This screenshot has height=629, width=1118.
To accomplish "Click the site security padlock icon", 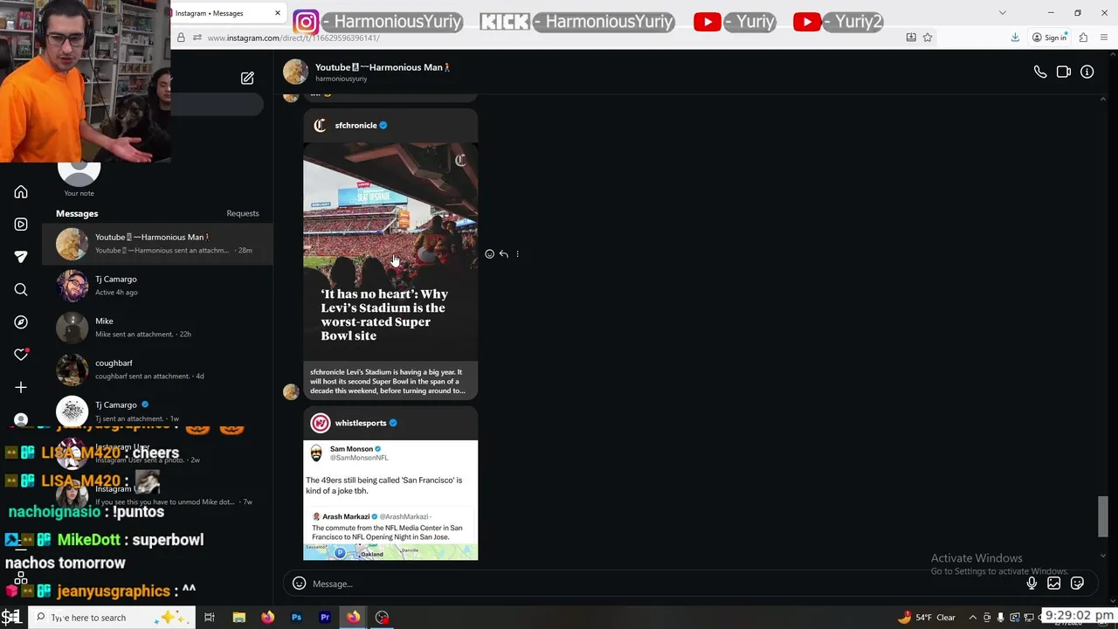I will [x=181, y=38].
